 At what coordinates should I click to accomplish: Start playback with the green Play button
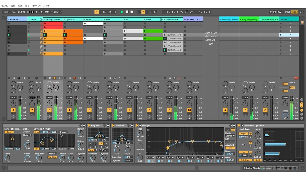tap(122, 12)
